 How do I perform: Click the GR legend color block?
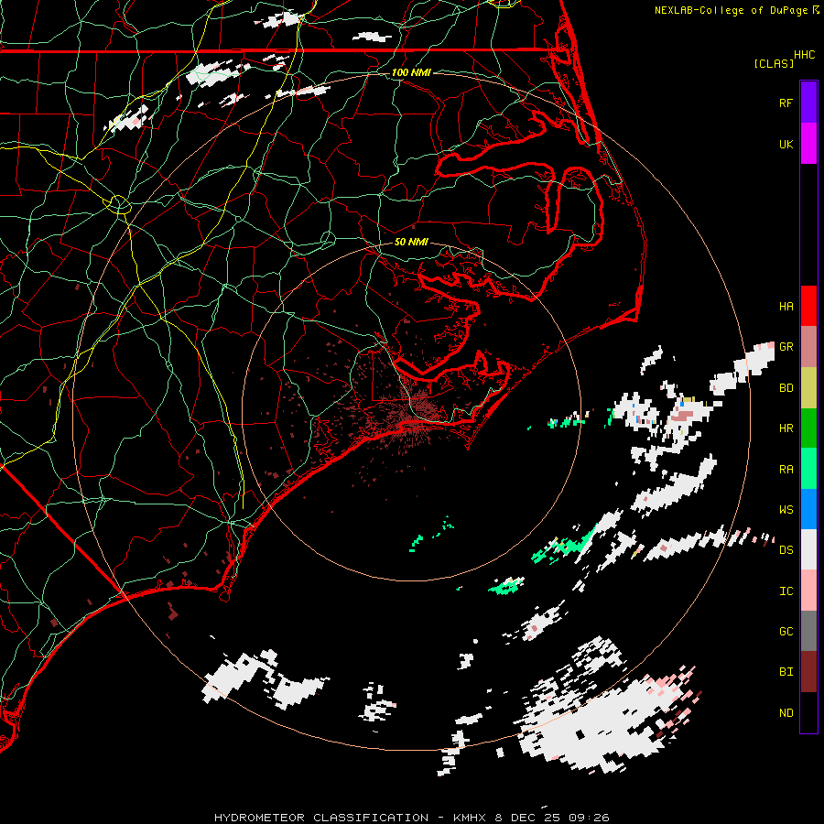coord(808,347)
